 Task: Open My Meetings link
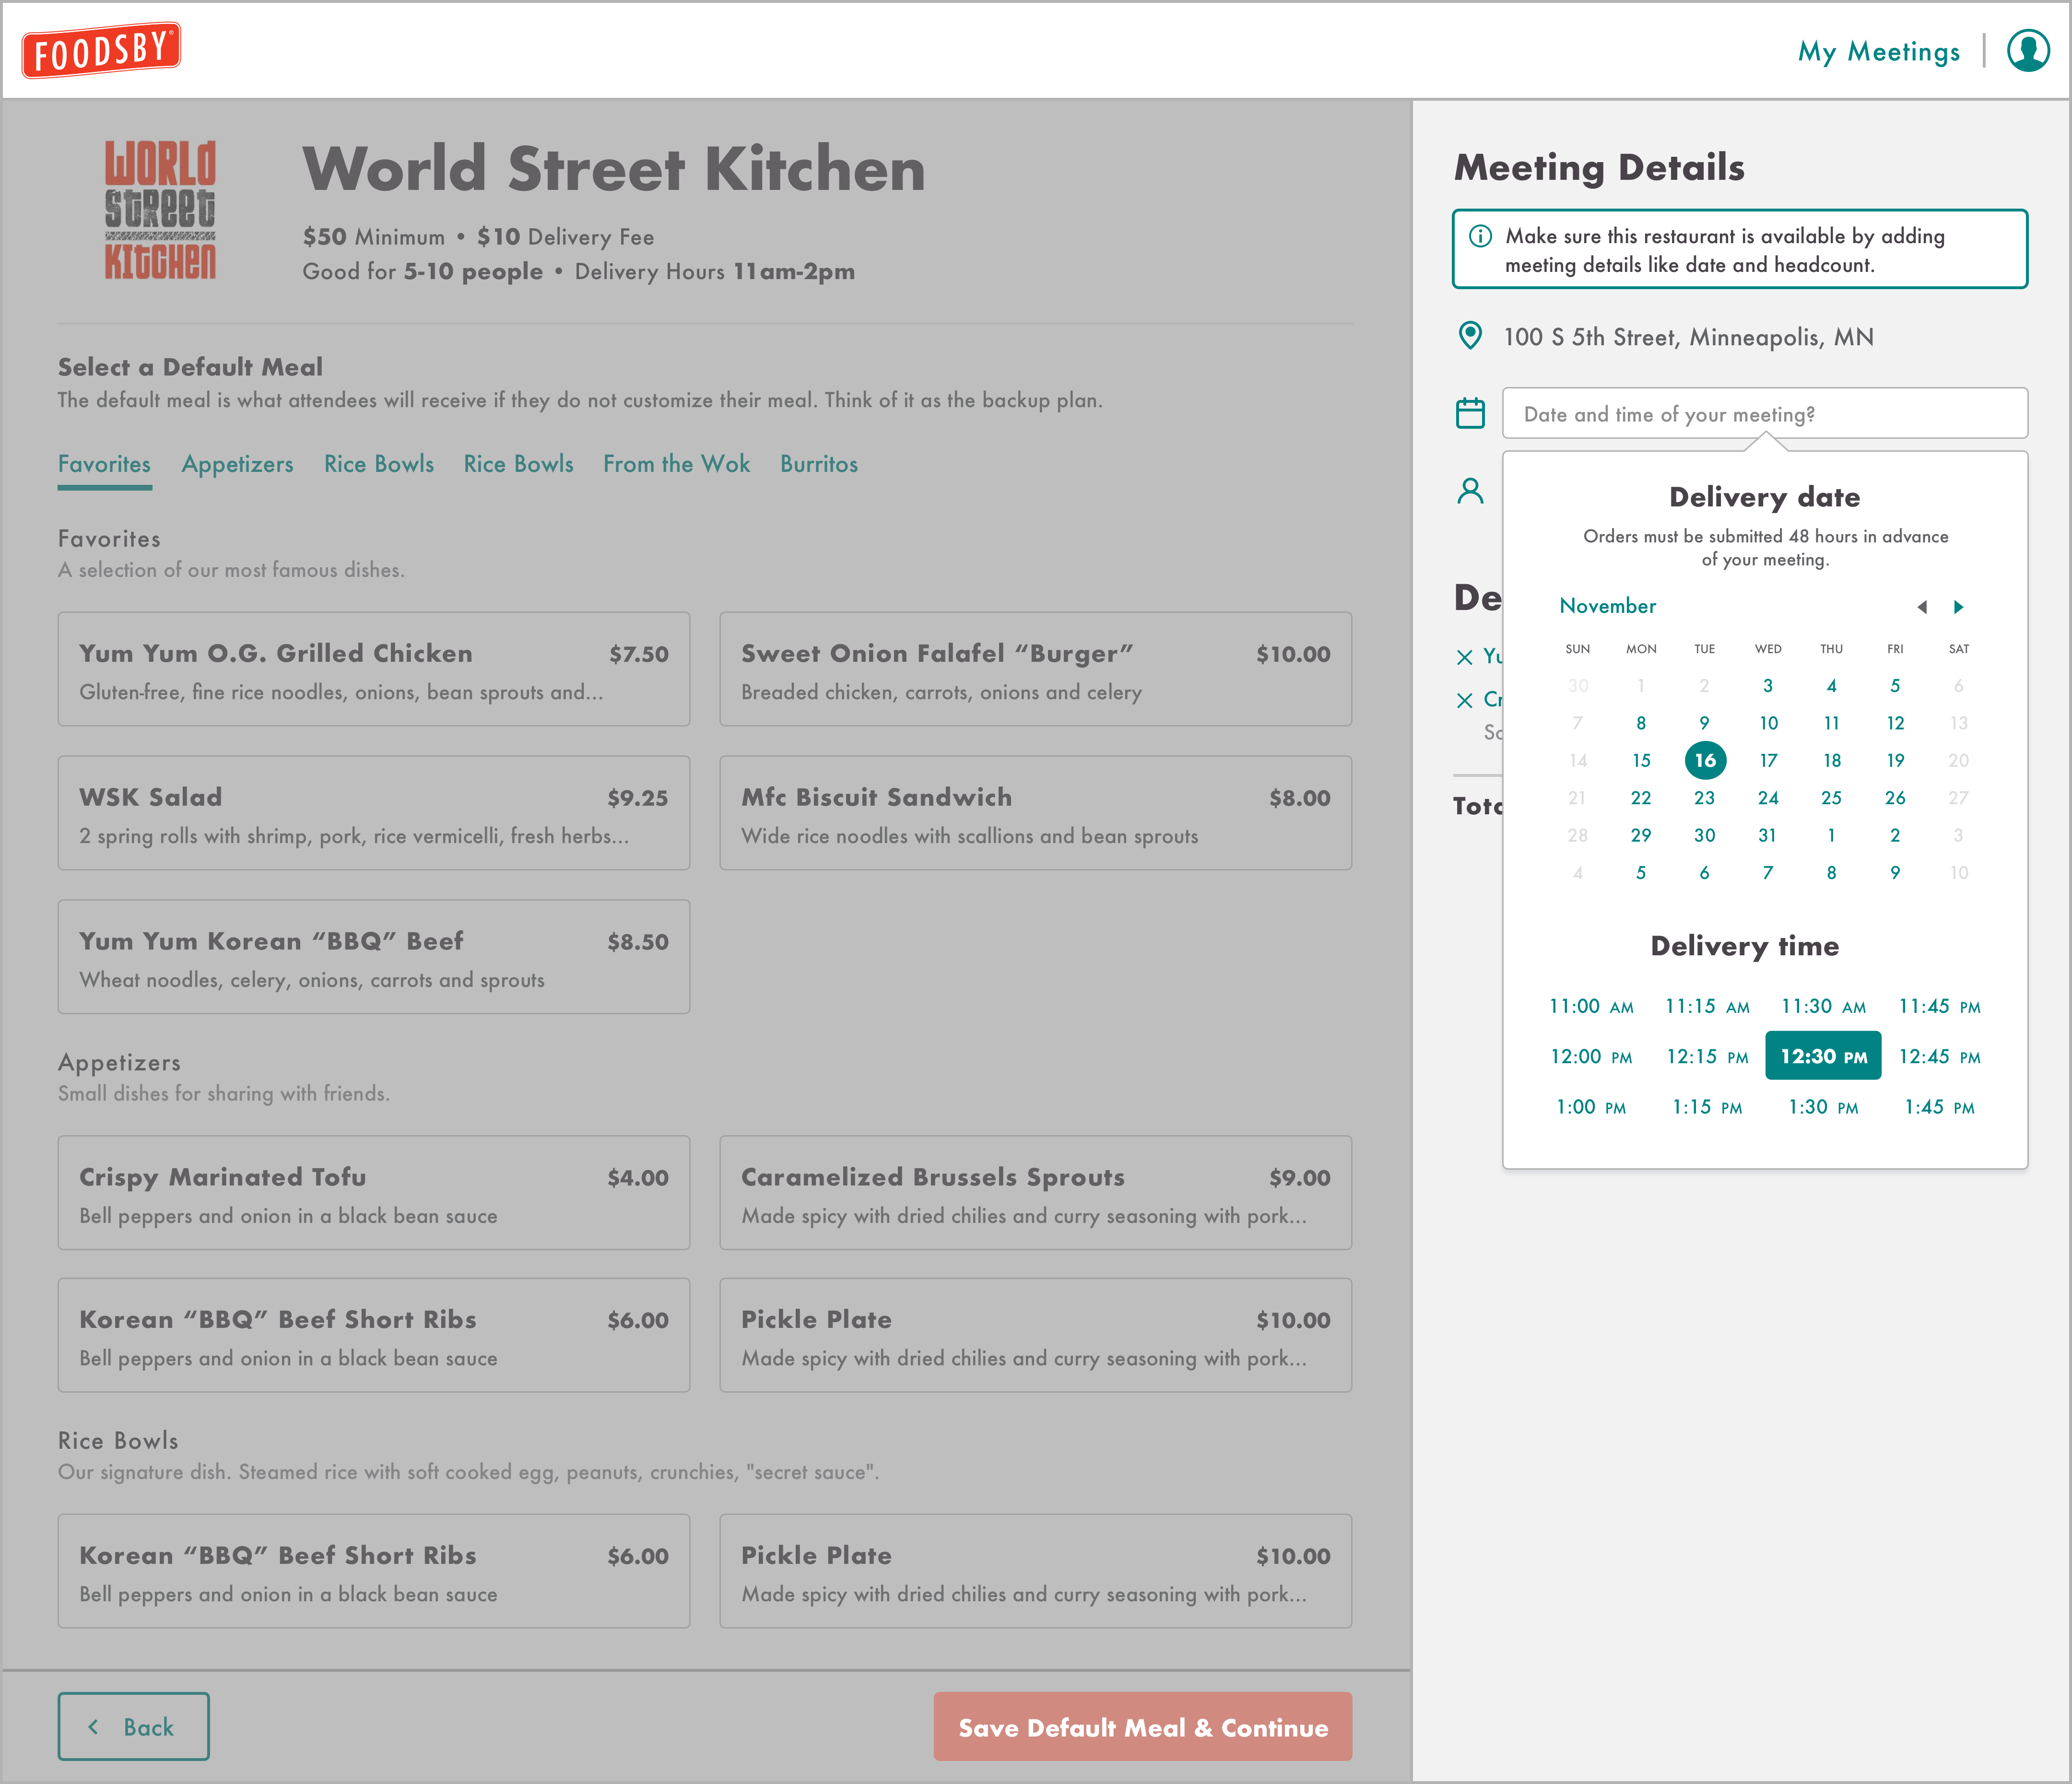(x=1878, y=52)
